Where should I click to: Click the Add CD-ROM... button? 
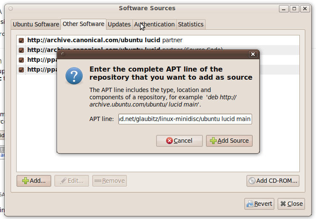pos(273,181)
